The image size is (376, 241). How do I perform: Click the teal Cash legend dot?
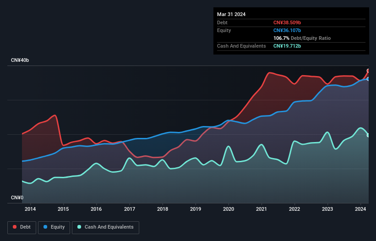[x=79, y=227]
